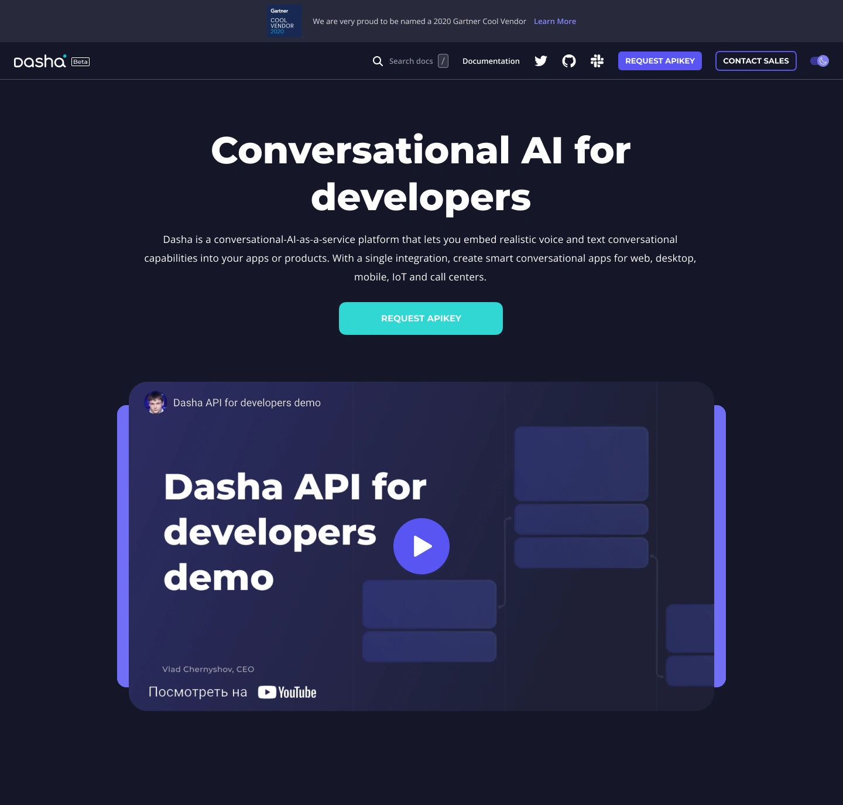
Task: Click the 'Conversational AI for developers' heading
Action: (421, 173)
